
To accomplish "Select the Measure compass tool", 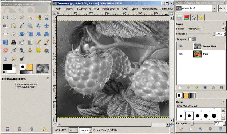I will point(39,26).
